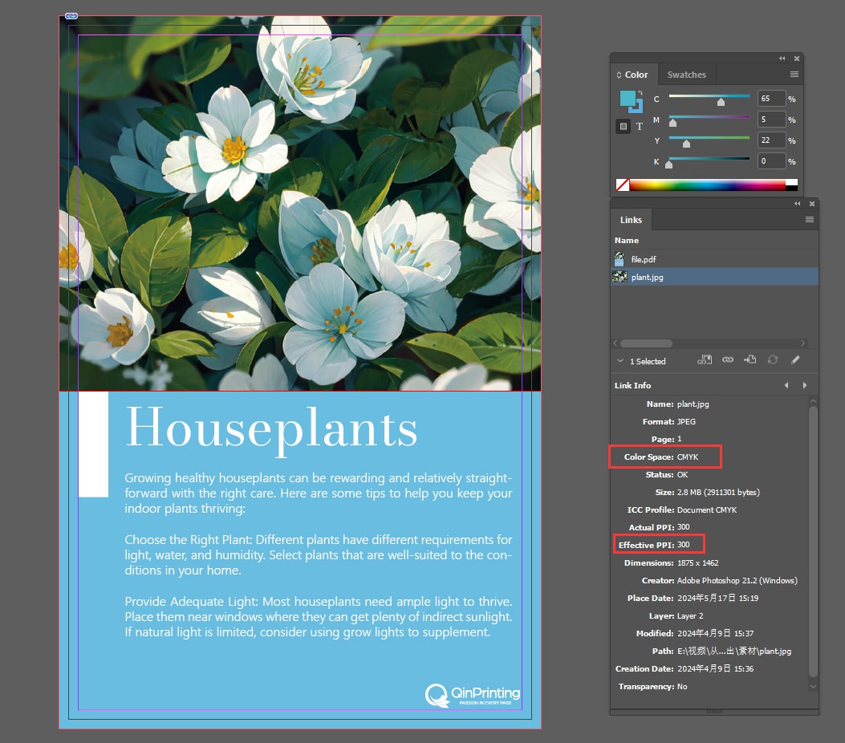Click the Color Space value CMYK

point(688,457)
